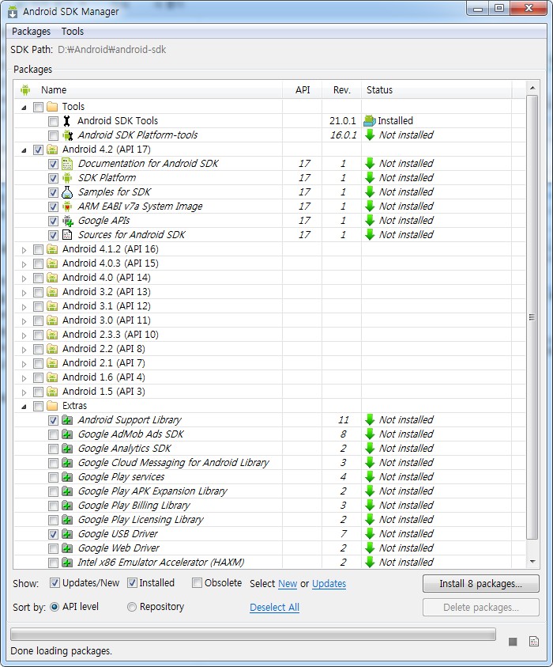Viewport: 553px width, 667px height.
Task: Click the ARM EABI v7a System Image icon
Action: click(67, 207)
